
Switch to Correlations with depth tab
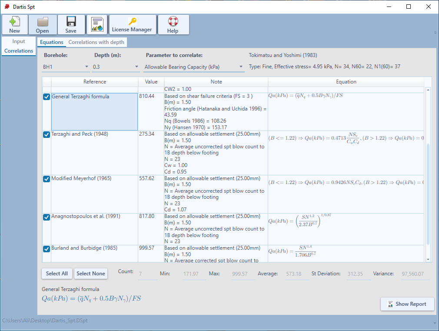[x=96, y=42]
